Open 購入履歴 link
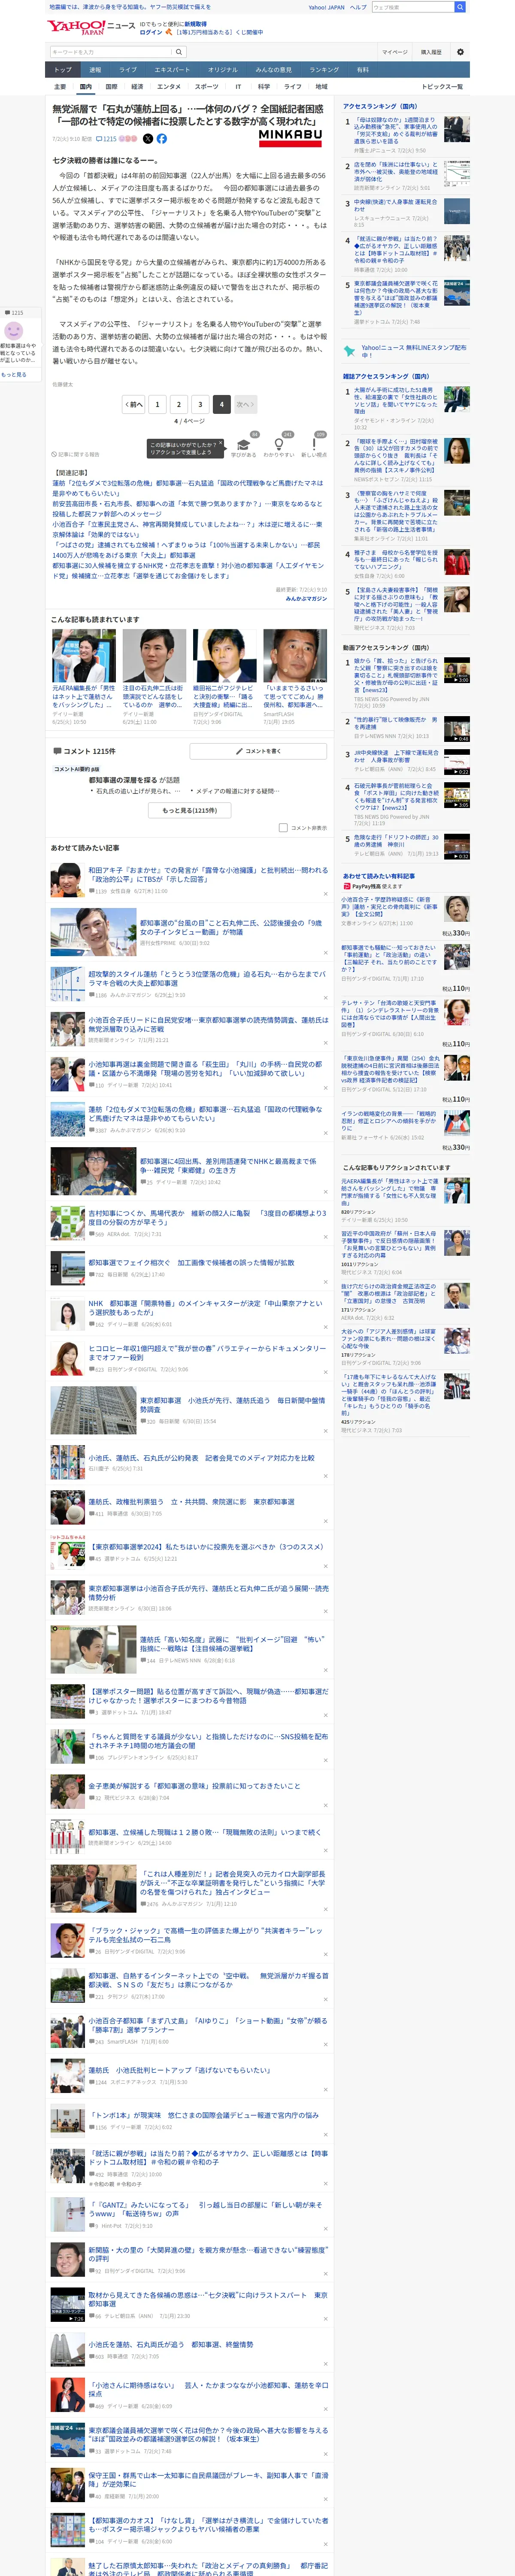The width and height of the screenshot is (515, 2576). pos(431,52)
